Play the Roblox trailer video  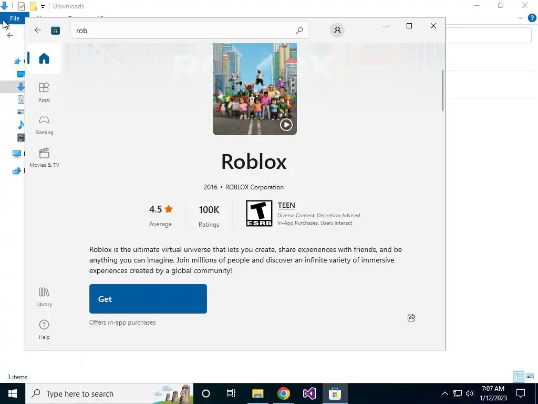pyautogui.click(x=286, y=124)
